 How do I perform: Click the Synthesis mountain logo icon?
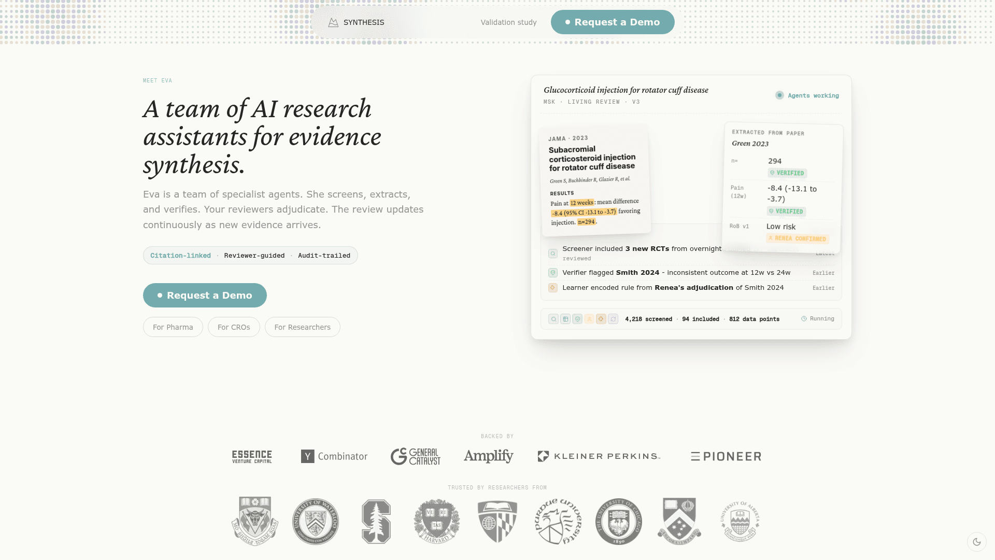[333, 22]
